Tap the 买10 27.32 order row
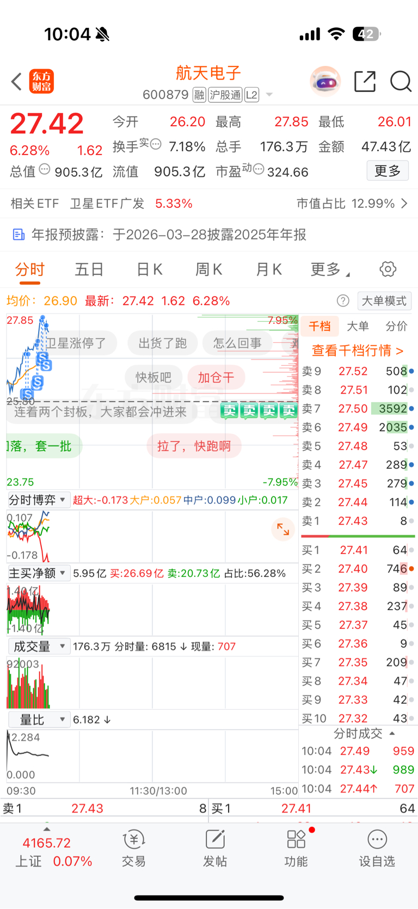This screenshot has height=909, width=418. (x=358, y=718)
